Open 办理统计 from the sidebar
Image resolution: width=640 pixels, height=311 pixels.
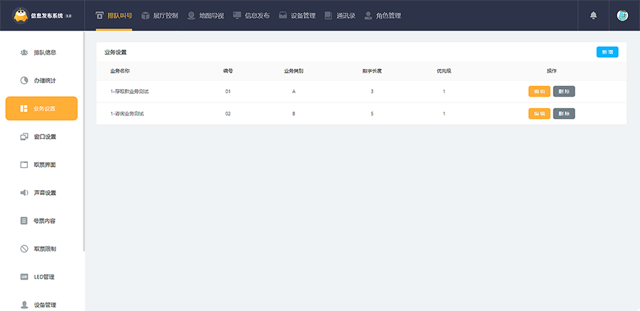tap(41, 80)
